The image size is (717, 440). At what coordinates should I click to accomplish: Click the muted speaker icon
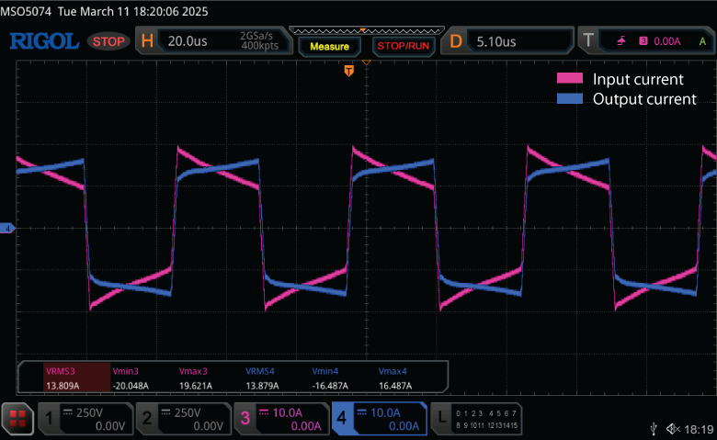pos(673,428)
